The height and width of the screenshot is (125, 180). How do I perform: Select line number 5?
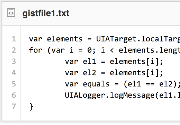click(x=14, y=84)
